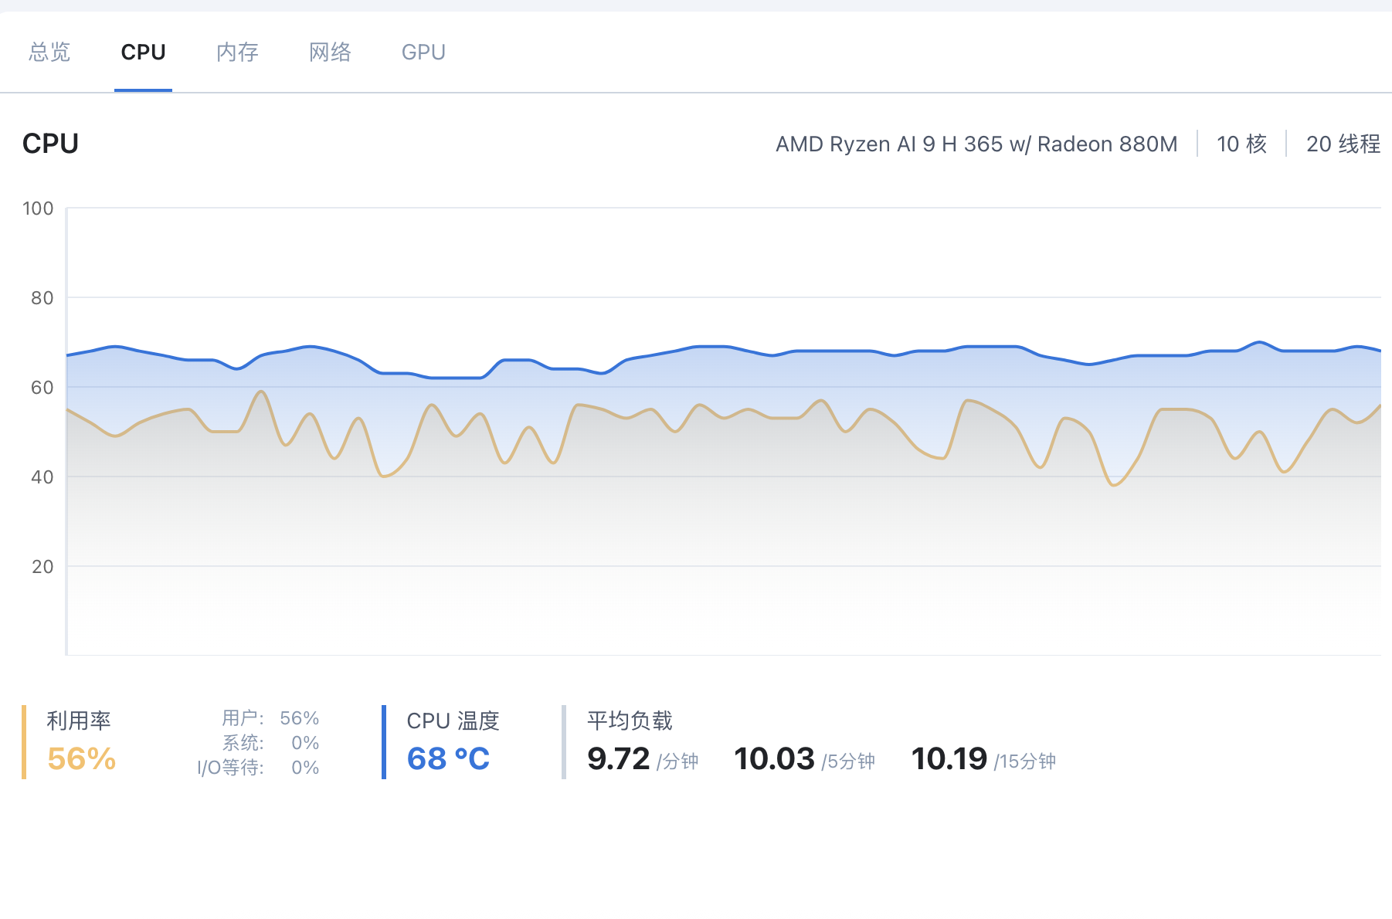Click the 平均负载 section heading
The width and height of the screenshot is (1392, 919).
(x=630, y=721)
